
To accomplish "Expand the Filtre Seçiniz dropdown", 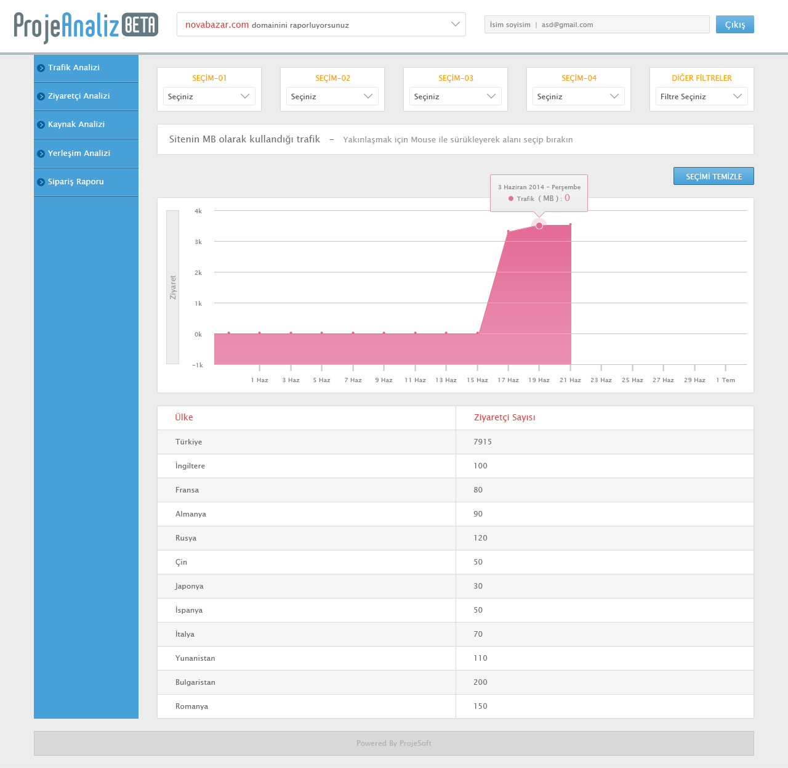I will point(701,96).
